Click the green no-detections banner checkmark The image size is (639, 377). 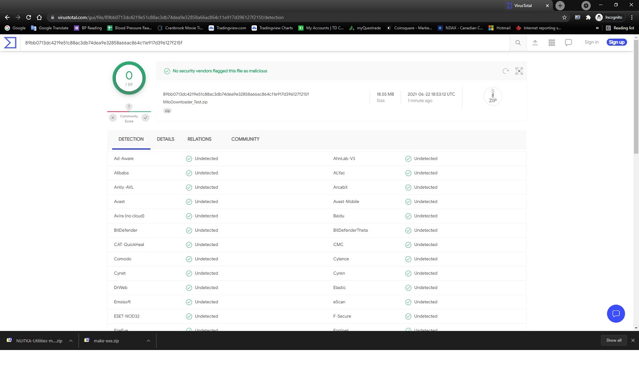[x=167, y=71]
